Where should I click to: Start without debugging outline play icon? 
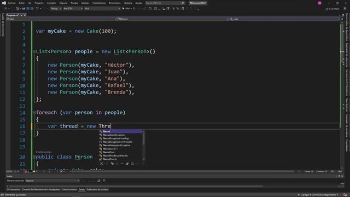coord(134,9)
